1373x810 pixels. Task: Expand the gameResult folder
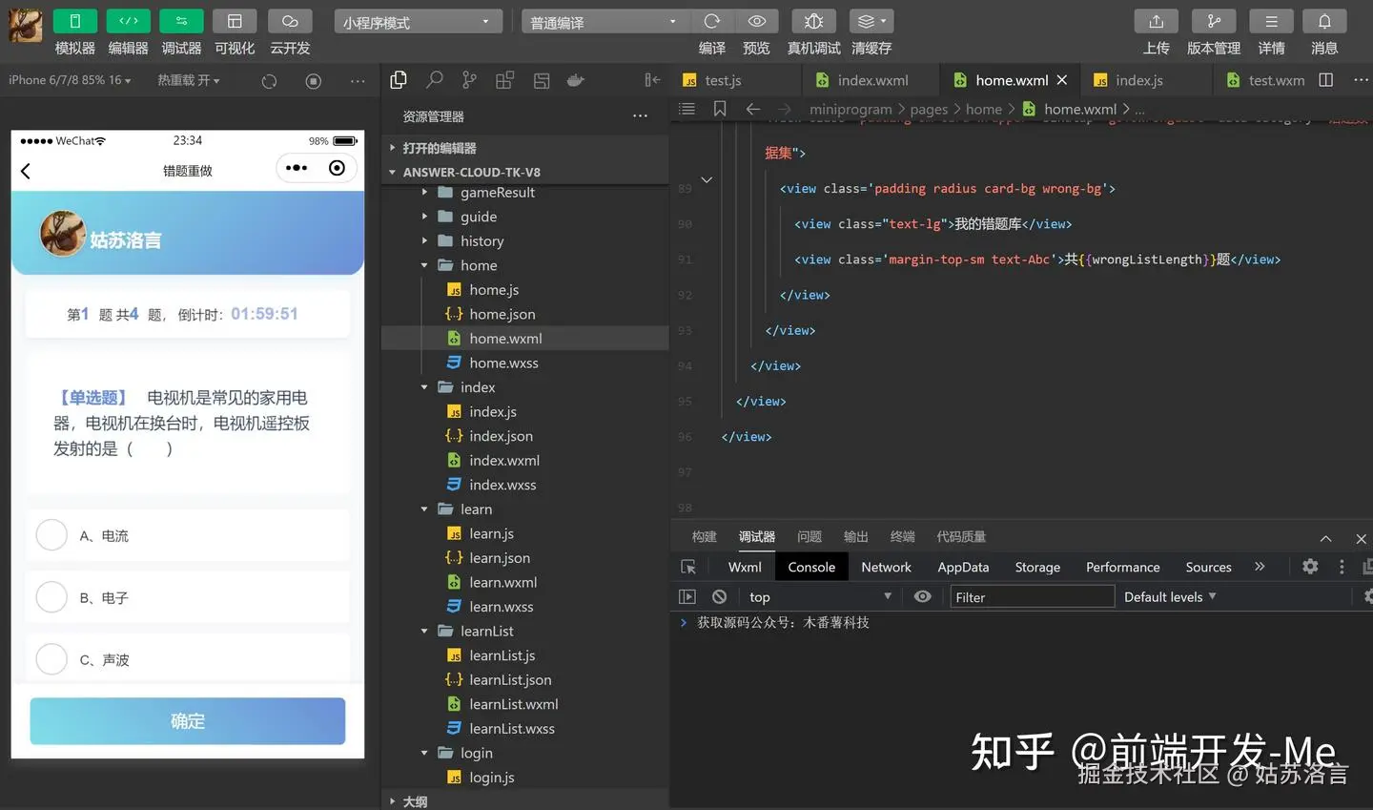click(x=424, y=192)
